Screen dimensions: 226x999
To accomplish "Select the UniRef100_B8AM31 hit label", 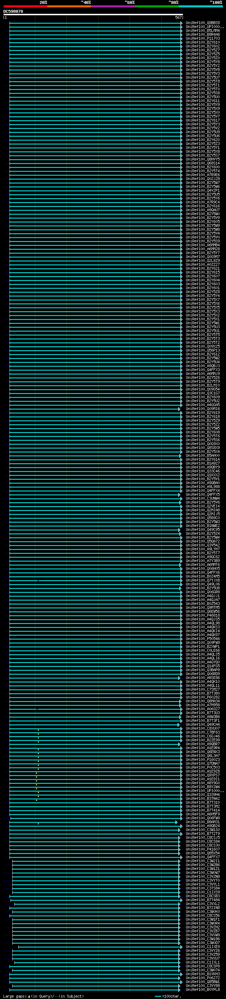I will (x=203, y=822).
